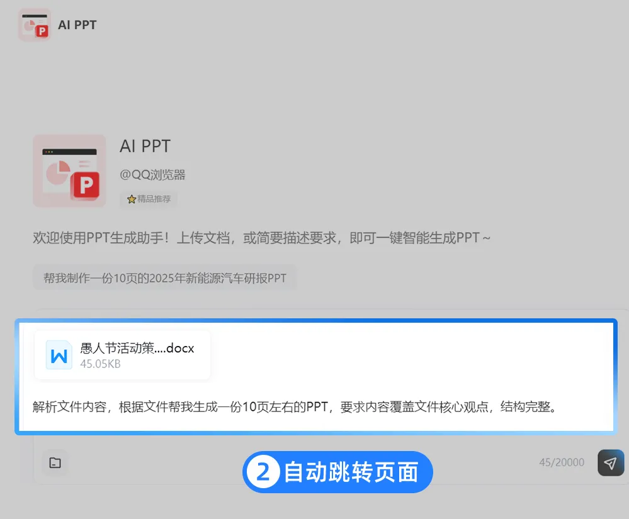This screenshot has height=519, width=629.
Task: Click the AI PPT header title text
Action: [77, 25]
